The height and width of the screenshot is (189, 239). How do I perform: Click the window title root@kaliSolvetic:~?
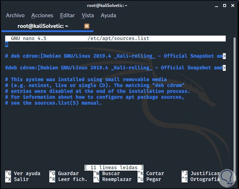pos(107,6)
